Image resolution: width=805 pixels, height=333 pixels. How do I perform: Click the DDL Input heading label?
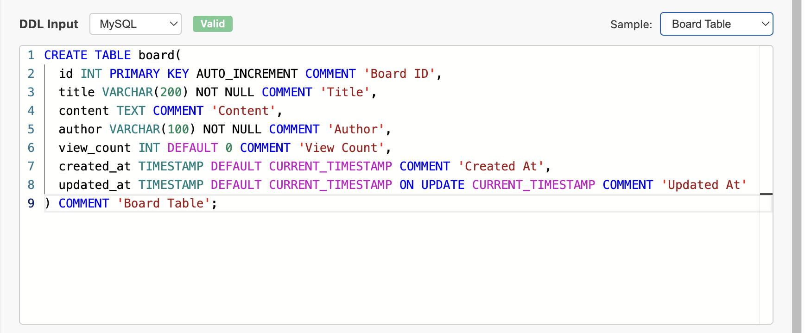49,24
